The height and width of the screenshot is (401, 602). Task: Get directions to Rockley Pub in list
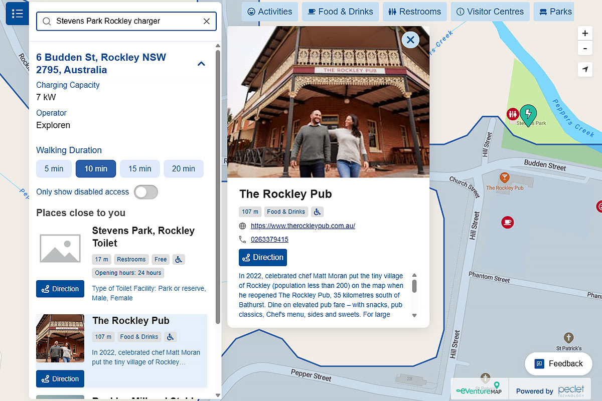coord(60,379)
